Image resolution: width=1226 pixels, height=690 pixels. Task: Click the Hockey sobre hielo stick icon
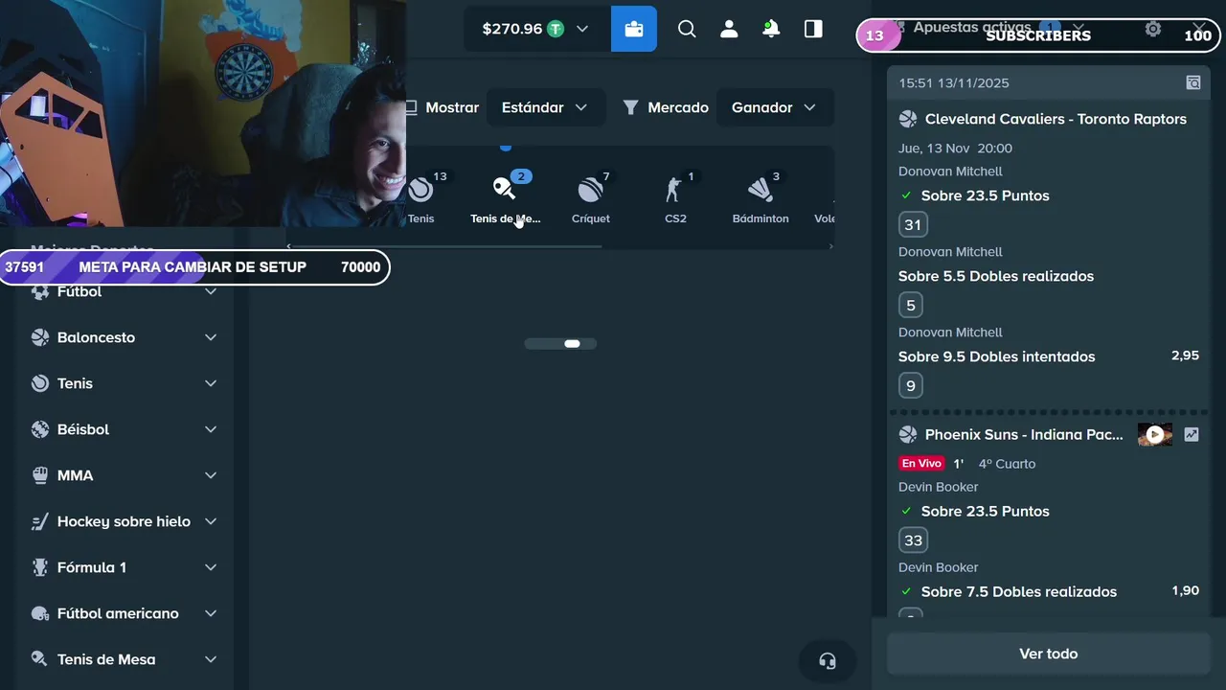[x=39, y=521]
